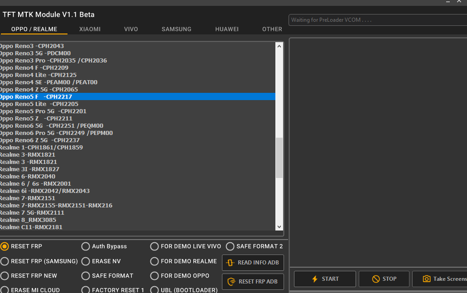Select Oppo Reno6 Pro 5G -CPH2249 /PEPM00
Image resolution: width=467 pixels, height=293 pixels.
point(138,133)
